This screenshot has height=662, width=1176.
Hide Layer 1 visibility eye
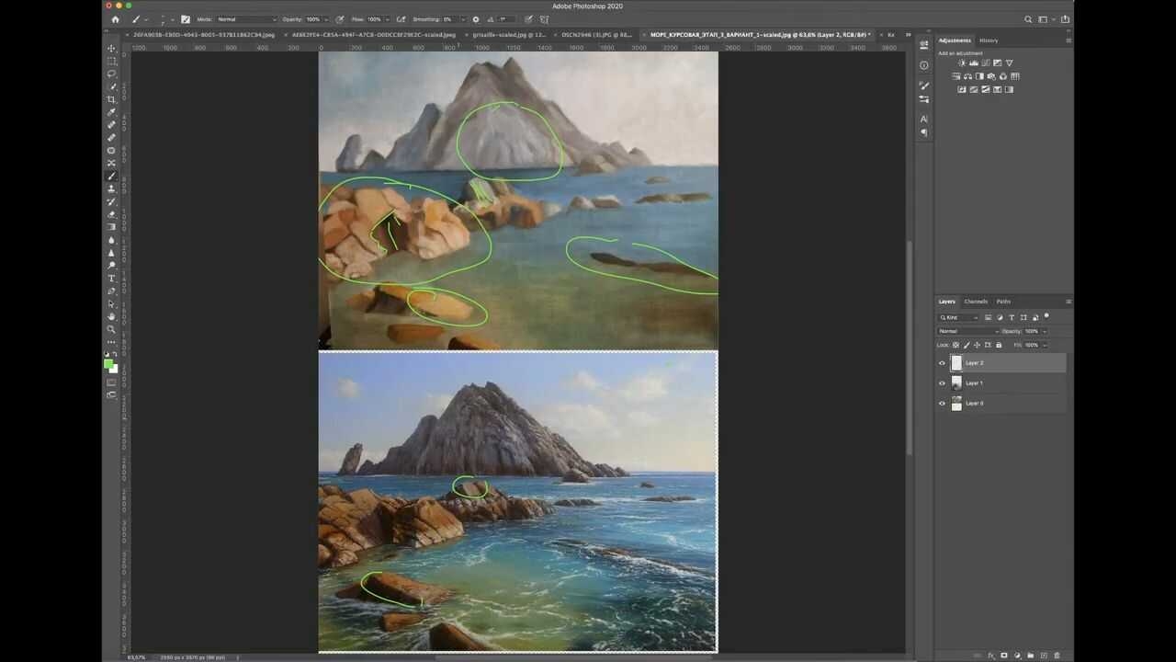942,383
